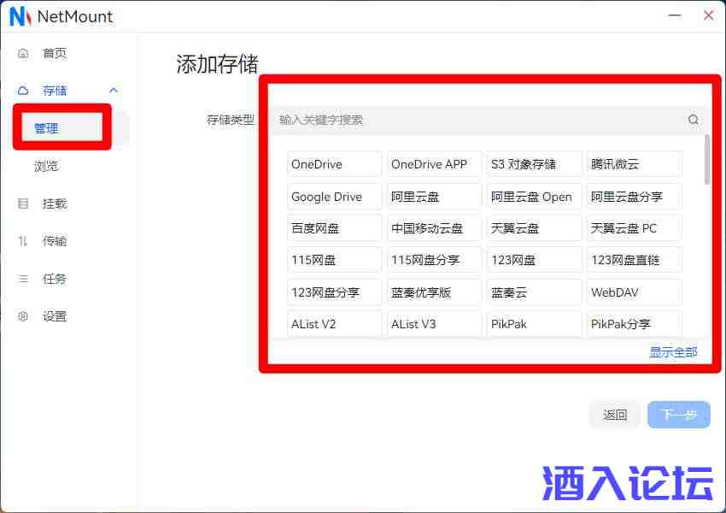Viewport: 726px width, 513px height.
Task: Minimize the NetMount window
Action: point(675,15)
